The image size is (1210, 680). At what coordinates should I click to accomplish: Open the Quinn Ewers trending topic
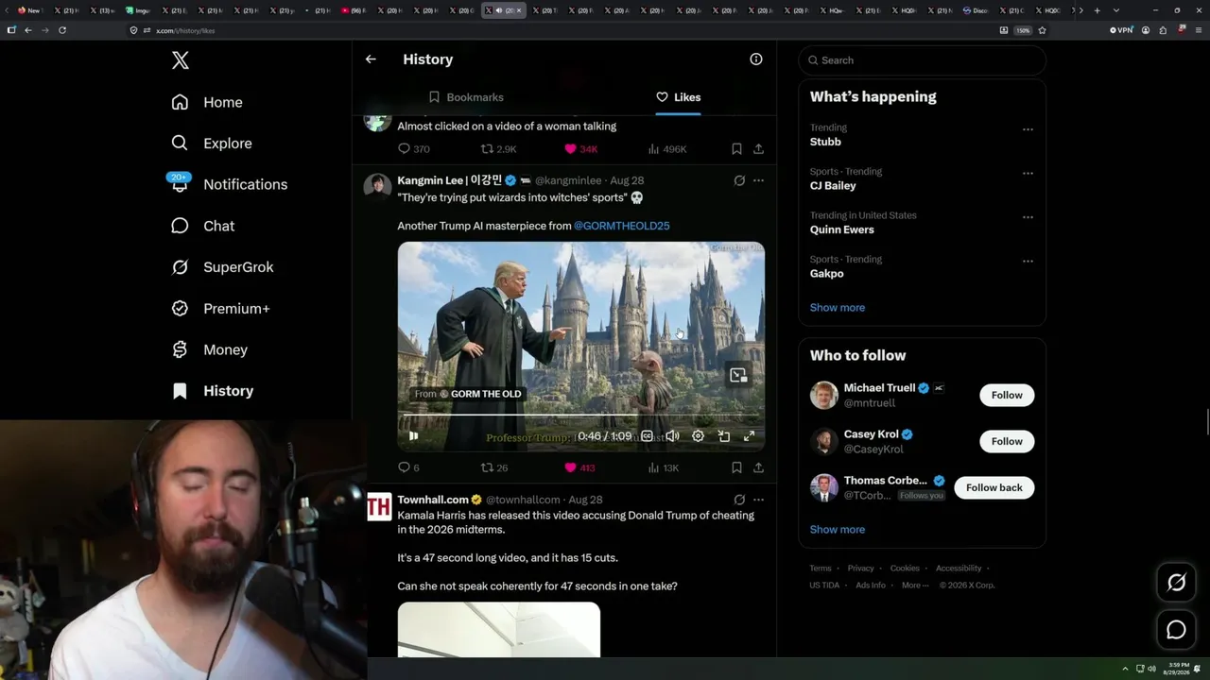pos(842,229)
